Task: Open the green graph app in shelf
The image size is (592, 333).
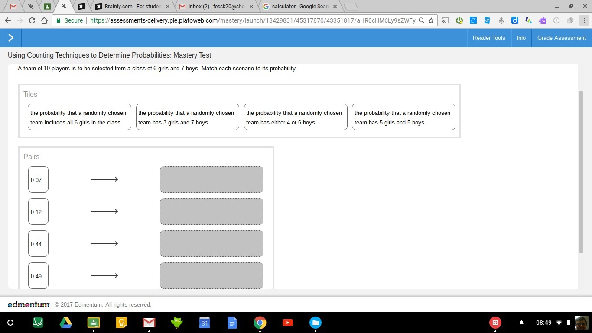Action: [x=38, y=323]
